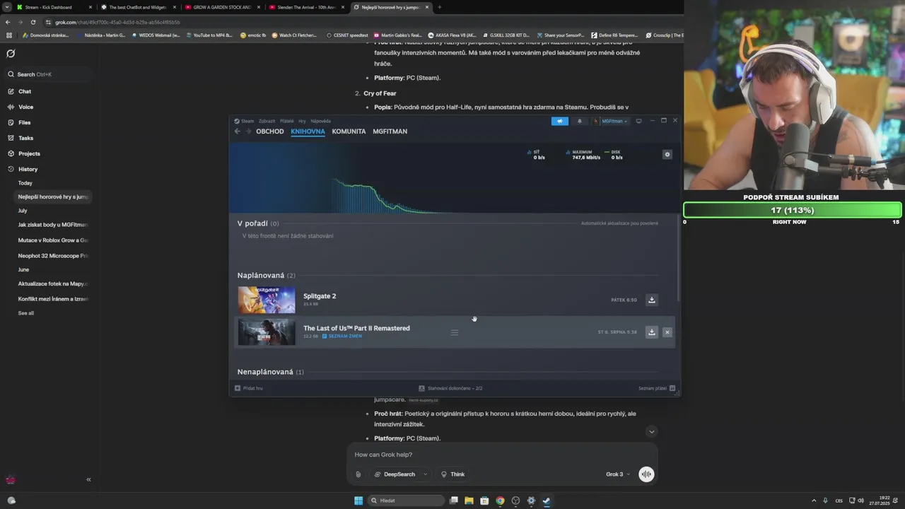Click the Grok logo in sidebar
905x509 pixels.
point(11,54)
